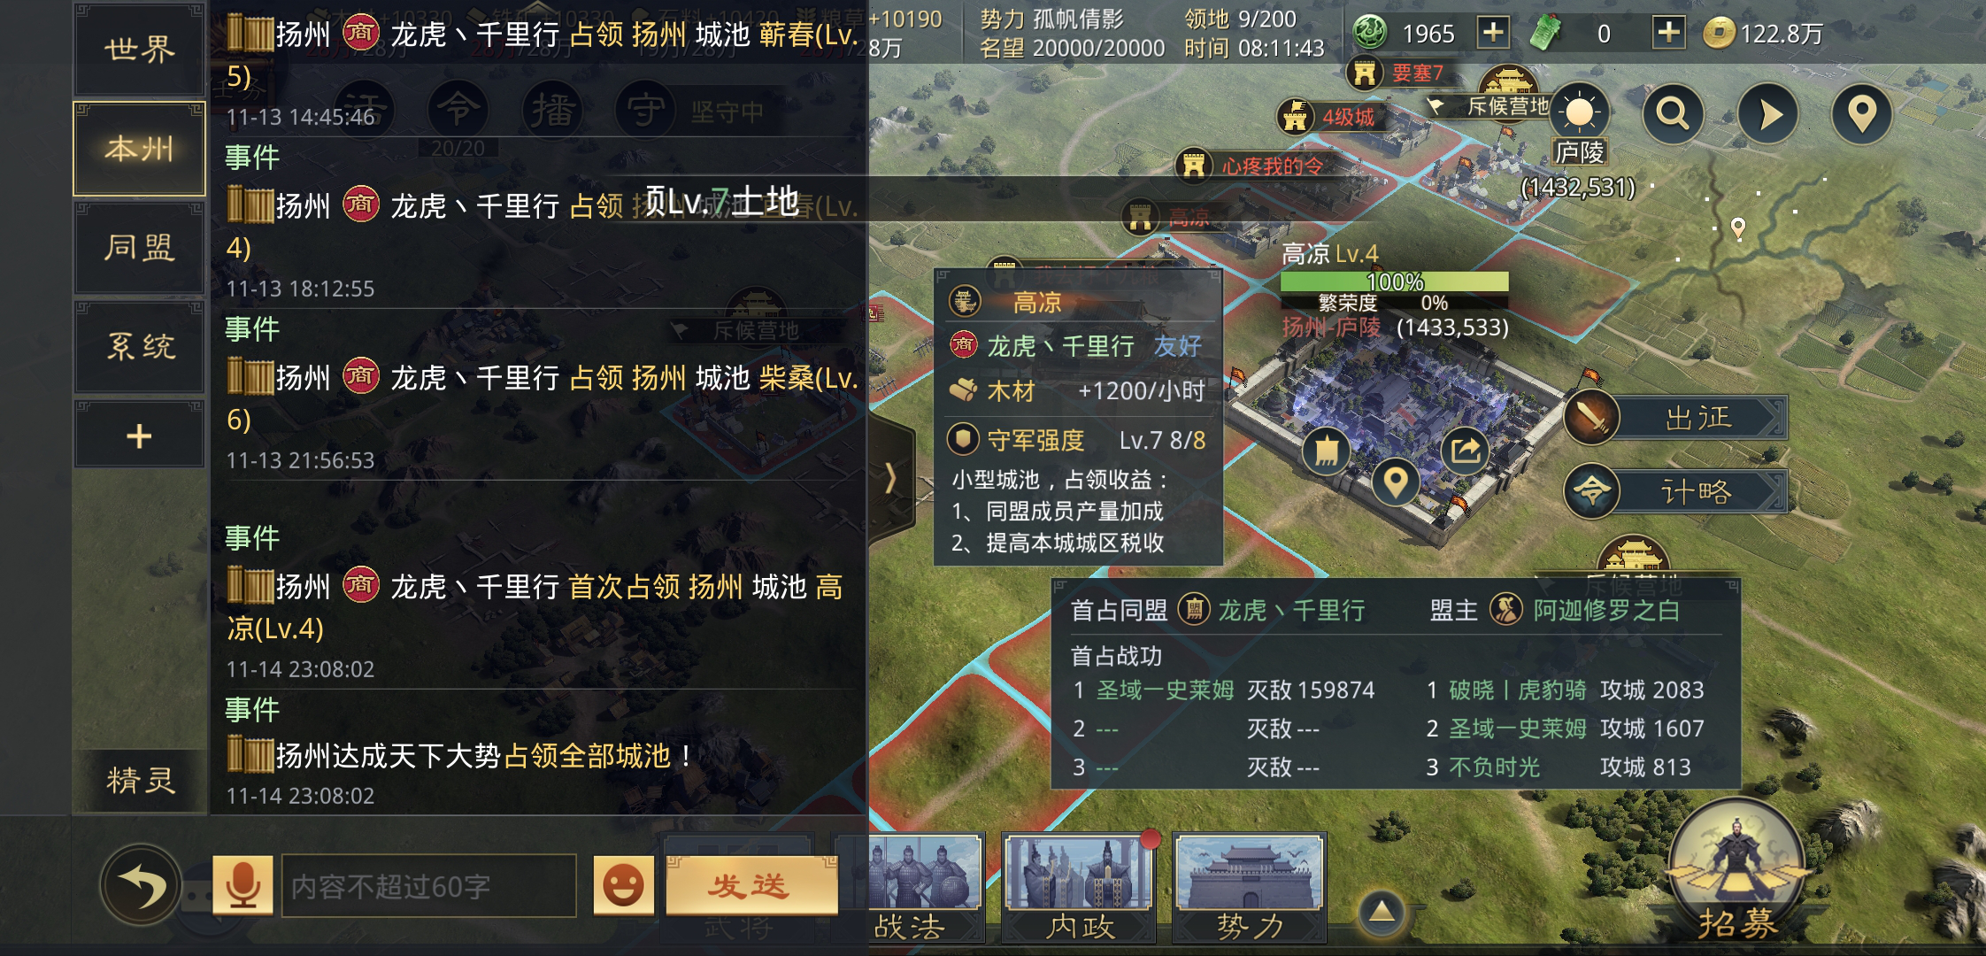Tap the back arrow round button
The height and width of the screenshot is (956, 1986).
coord(141,885)
